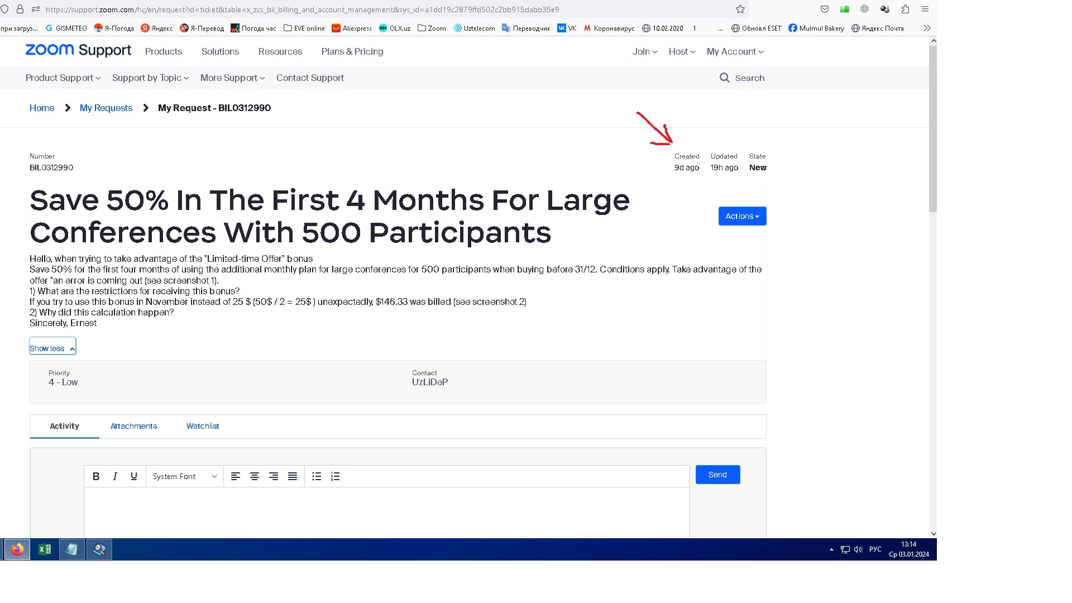Switch to the Attachments tab
Screen dimensions: 1072x603
133,426
